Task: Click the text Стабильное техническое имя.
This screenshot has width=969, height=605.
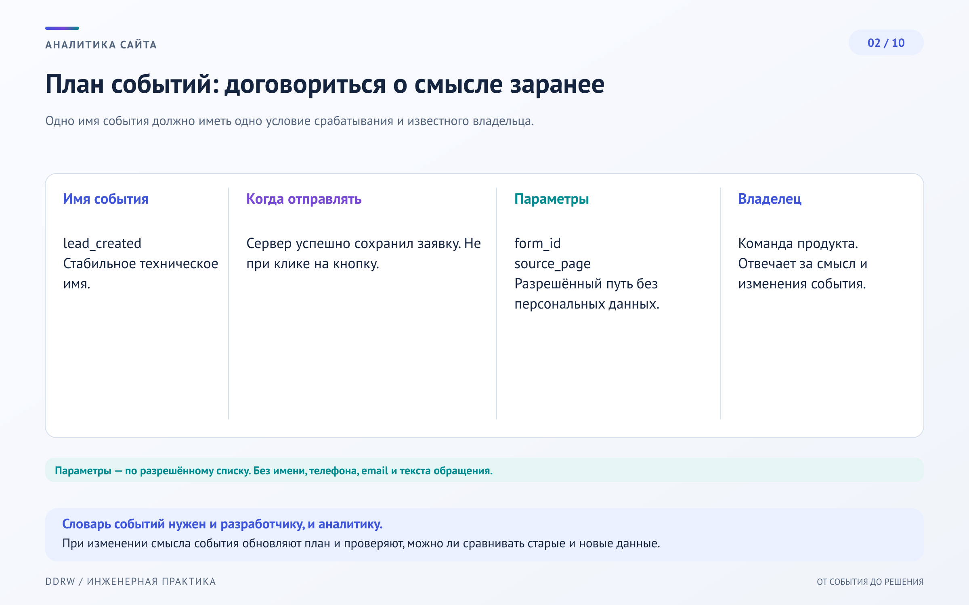Action: [x=141, y=274]
